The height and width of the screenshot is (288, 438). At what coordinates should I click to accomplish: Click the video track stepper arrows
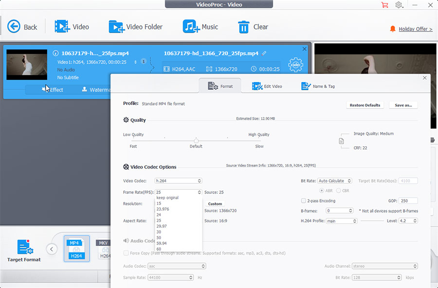click(x=135, y=62)
